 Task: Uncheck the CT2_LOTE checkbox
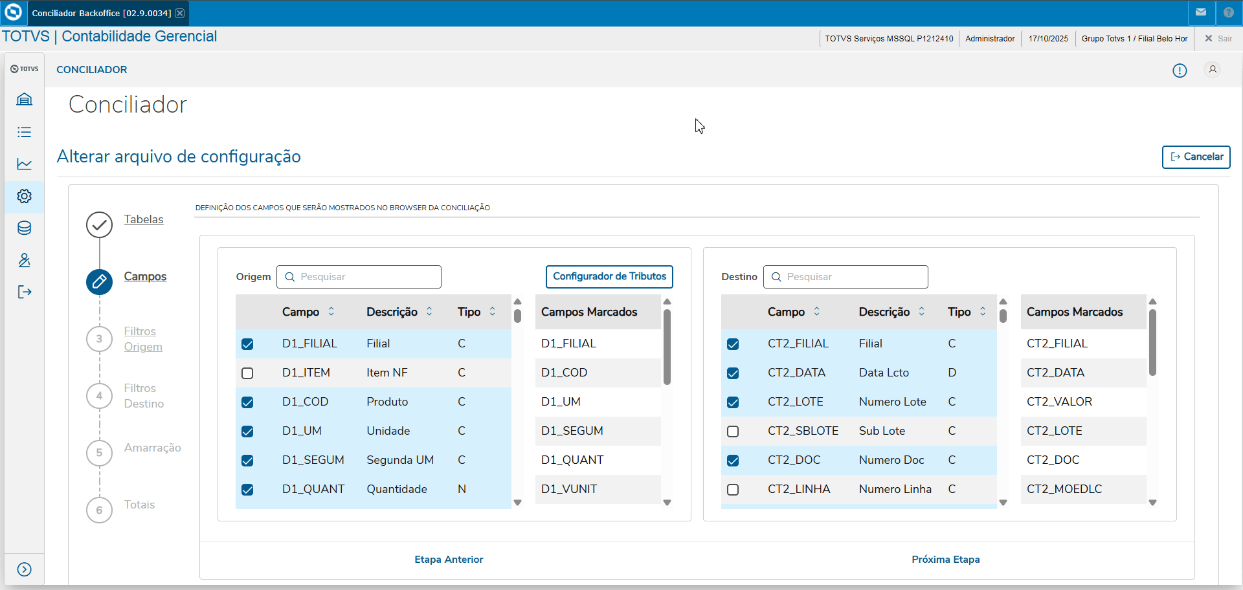pyautogui.click(x=733, y=402)
